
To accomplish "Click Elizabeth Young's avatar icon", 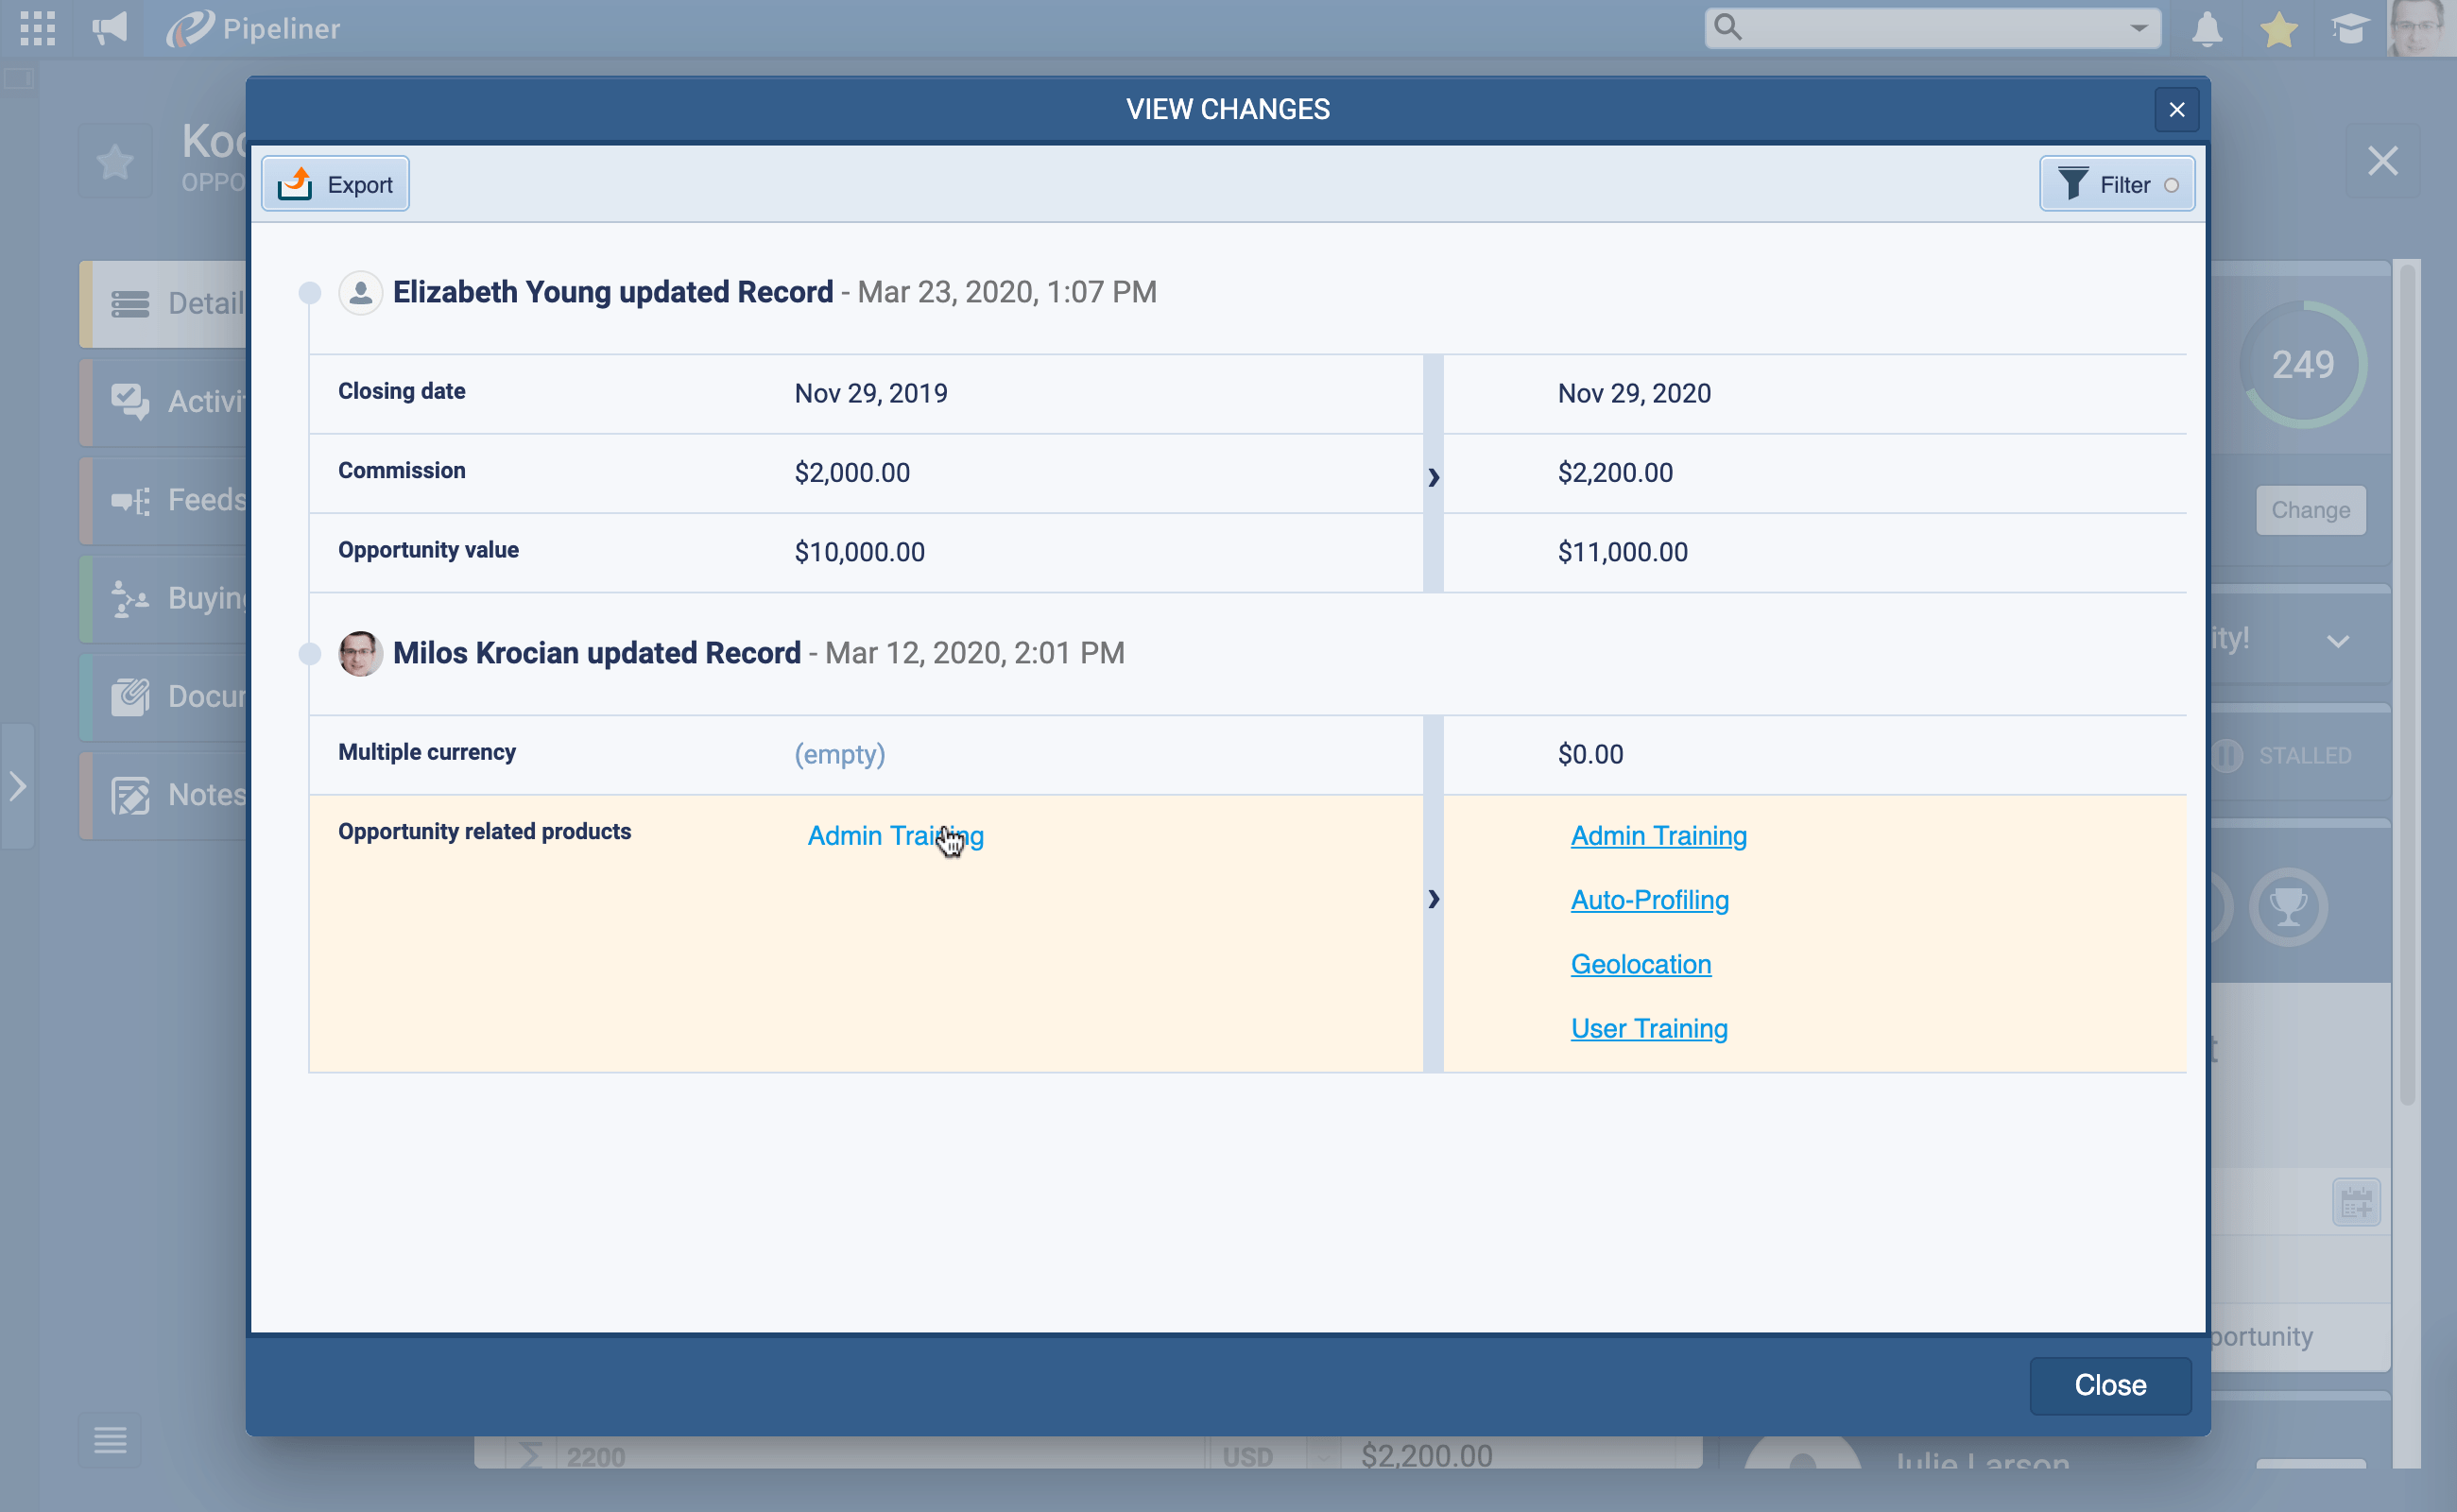I will pyautogui.click(x=360, y=293).
